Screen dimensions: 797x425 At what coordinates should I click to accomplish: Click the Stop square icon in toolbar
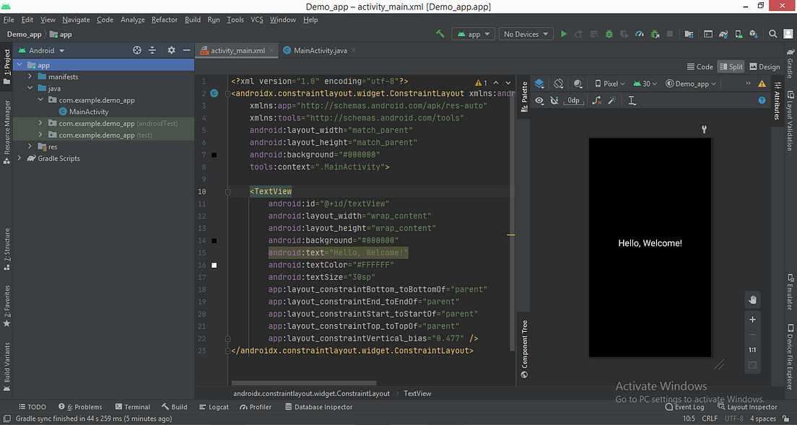(x=670, y=34)
